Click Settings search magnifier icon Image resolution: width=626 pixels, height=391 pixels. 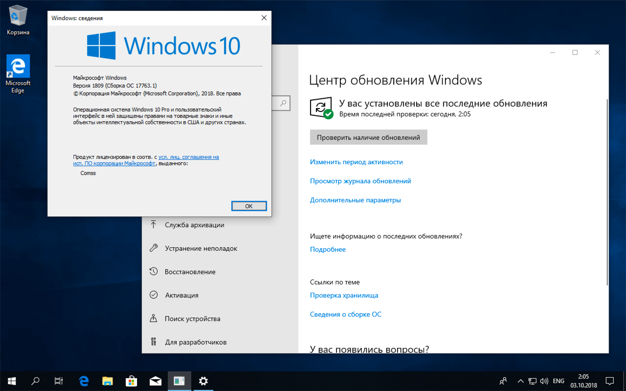(x=283, y=103)
